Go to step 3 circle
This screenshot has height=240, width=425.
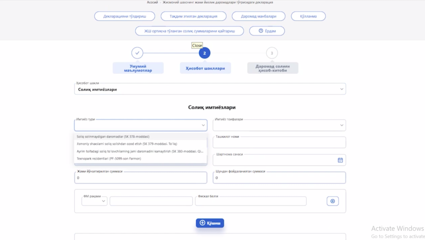[272, 53]
